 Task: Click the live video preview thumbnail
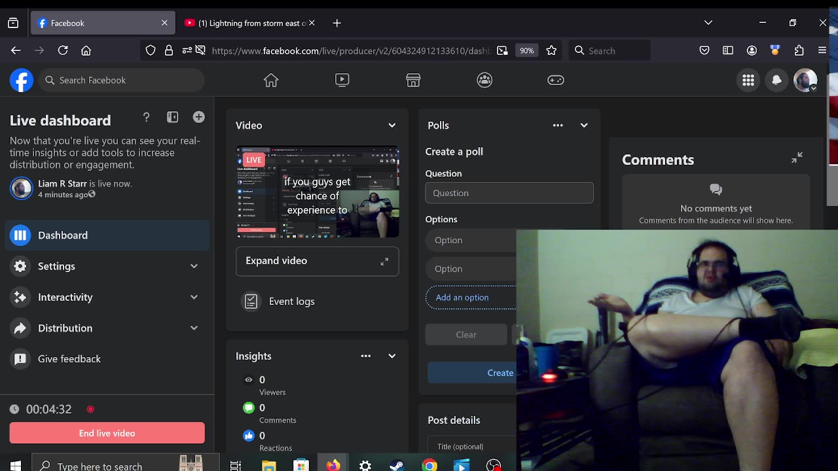[x=318, y=192]
